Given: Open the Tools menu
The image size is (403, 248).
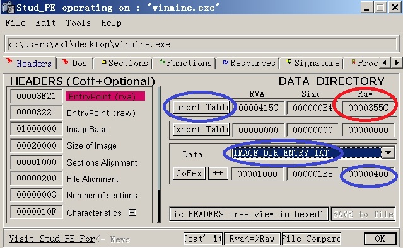Looking at the screenshot, I should 78,23.
